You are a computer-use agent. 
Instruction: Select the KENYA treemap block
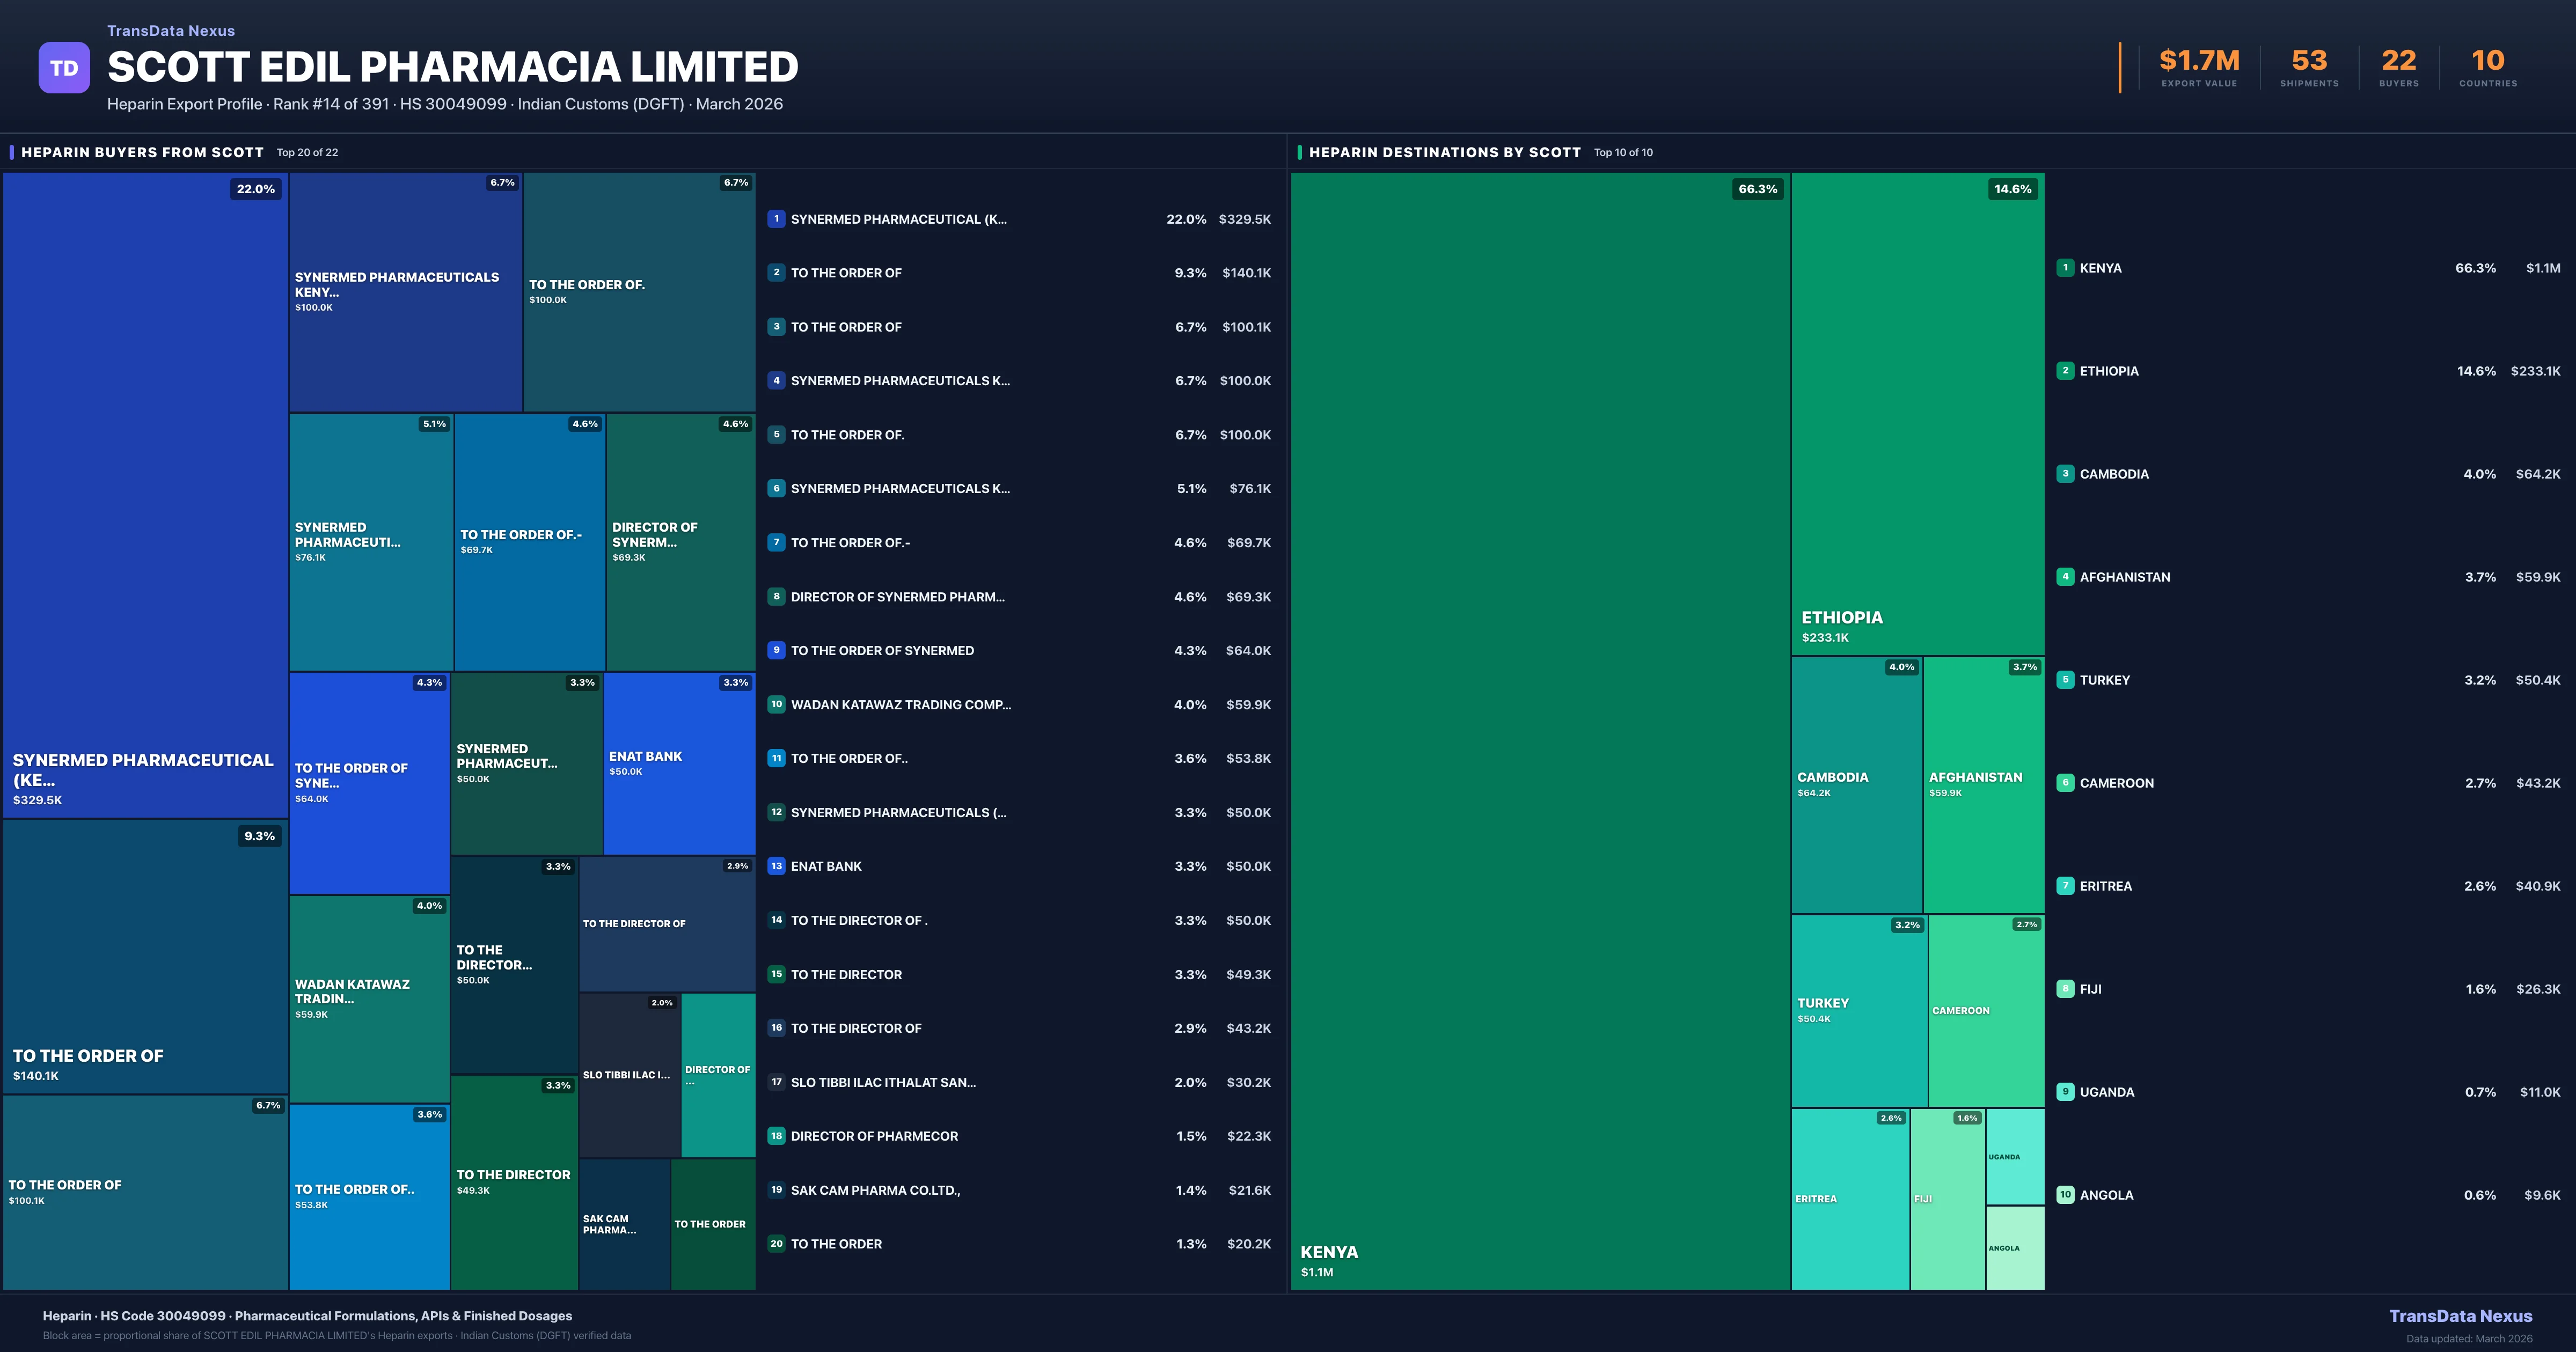[1540, 730]
